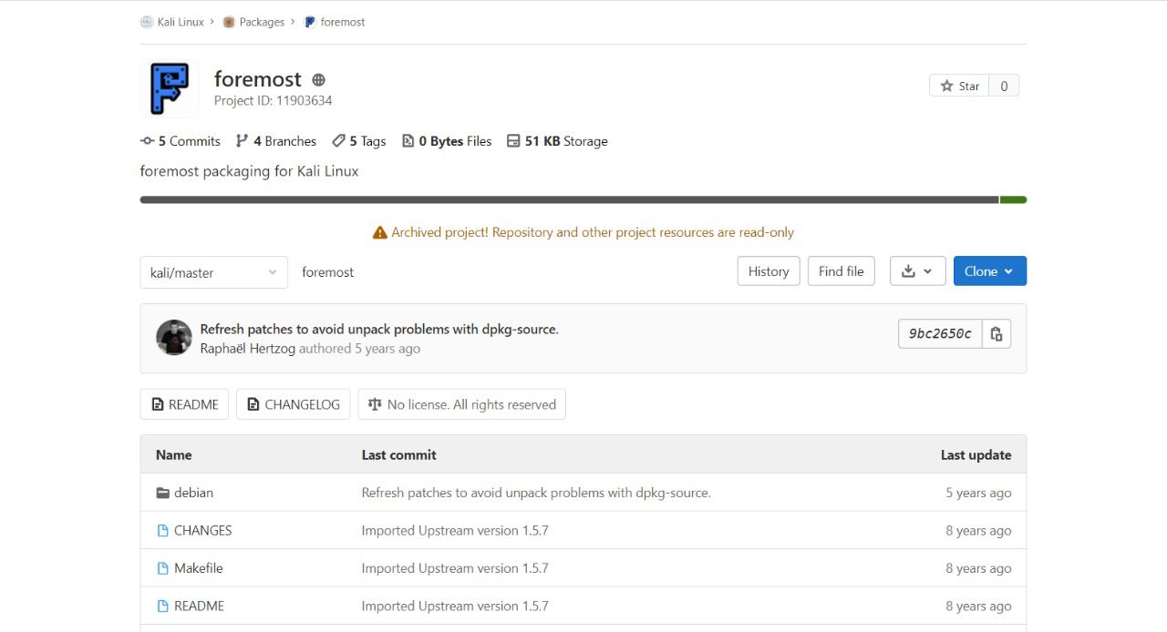Copy the commit SHA with the clipboard icon
1167x632 pixels.
tap(997, 333)
